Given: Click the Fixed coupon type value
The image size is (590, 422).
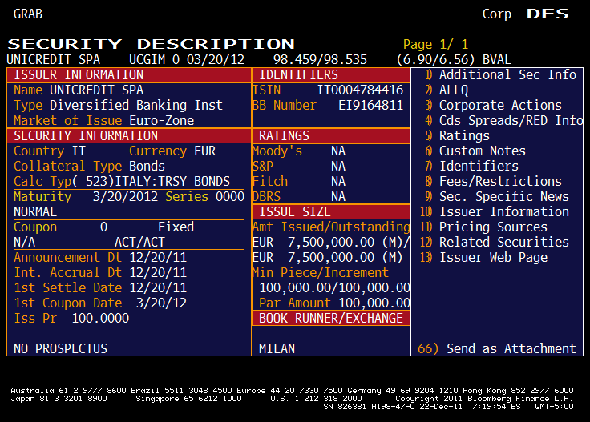Looking at the screenshot, I should pyautogui.click(x=176, y=227).
